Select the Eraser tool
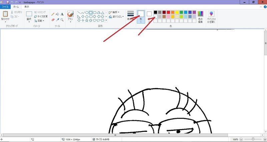The width and height of the screenshot is (267, 142). [53, 20]
